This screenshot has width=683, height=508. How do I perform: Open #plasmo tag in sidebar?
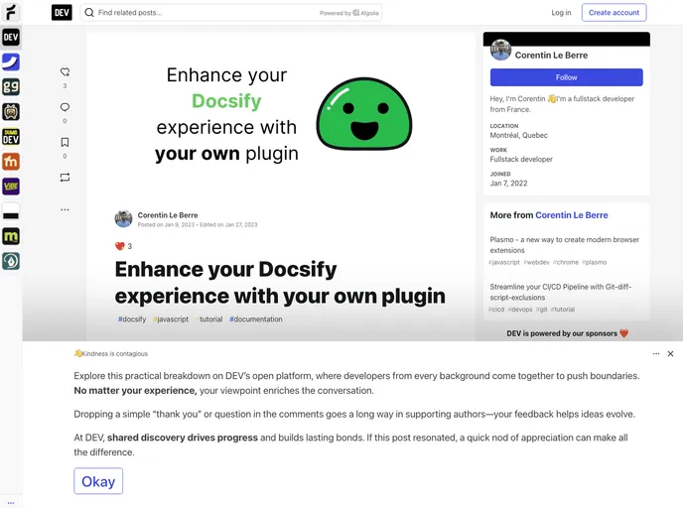click(x=594, y=262)
